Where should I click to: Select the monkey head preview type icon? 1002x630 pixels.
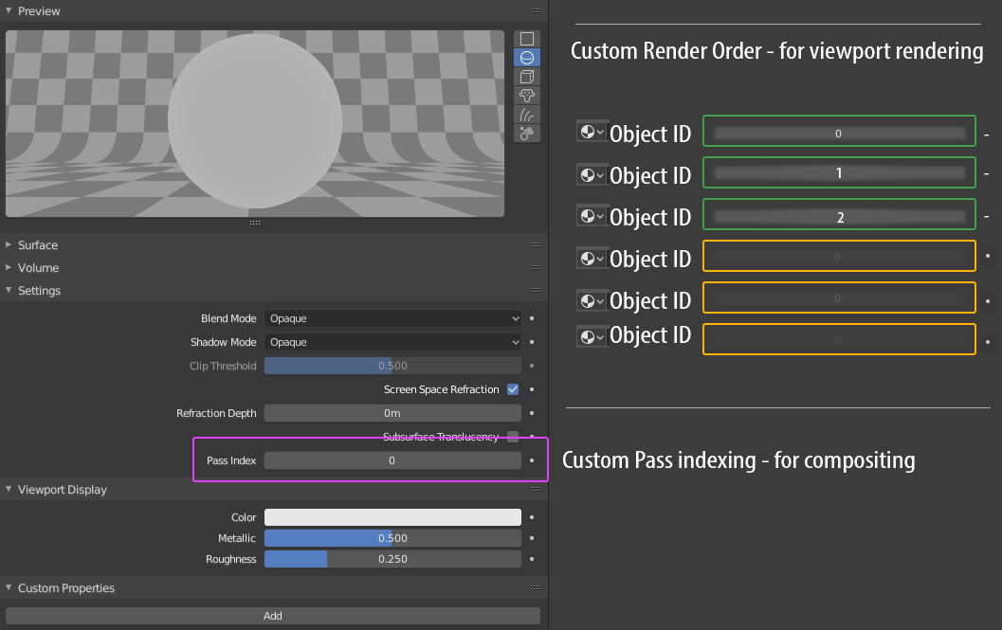tap(526, 96)
